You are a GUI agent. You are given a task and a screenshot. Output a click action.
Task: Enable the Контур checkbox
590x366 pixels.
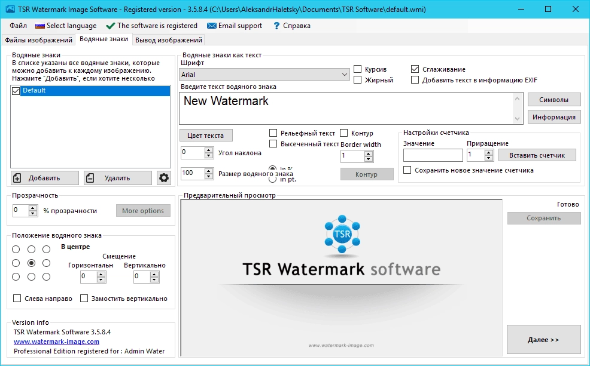point(344,133)
